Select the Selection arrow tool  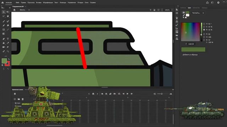(x=4, y=12)
